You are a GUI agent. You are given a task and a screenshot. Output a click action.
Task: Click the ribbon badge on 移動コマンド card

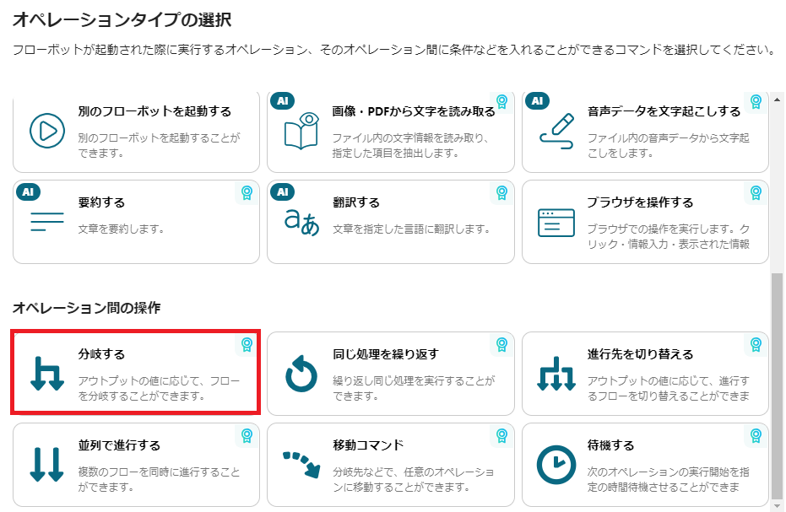[x=501, y=436]
